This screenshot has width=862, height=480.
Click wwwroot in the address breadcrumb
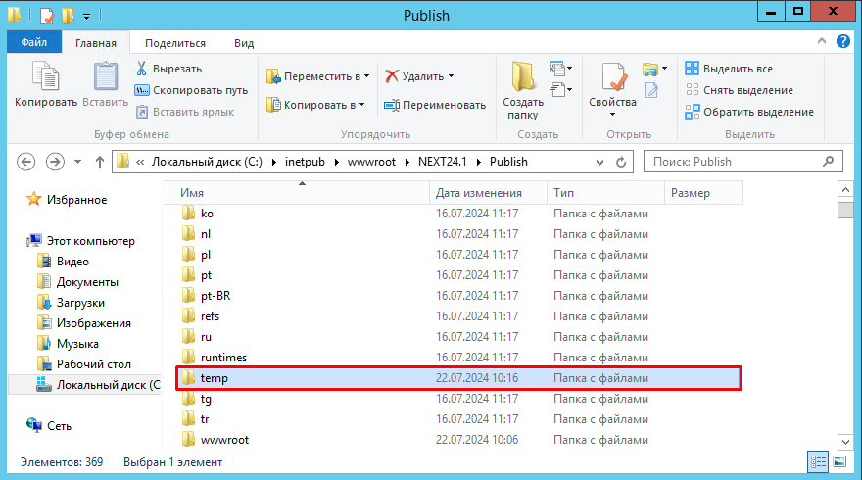pyautogui.click(x=371, y=162)
